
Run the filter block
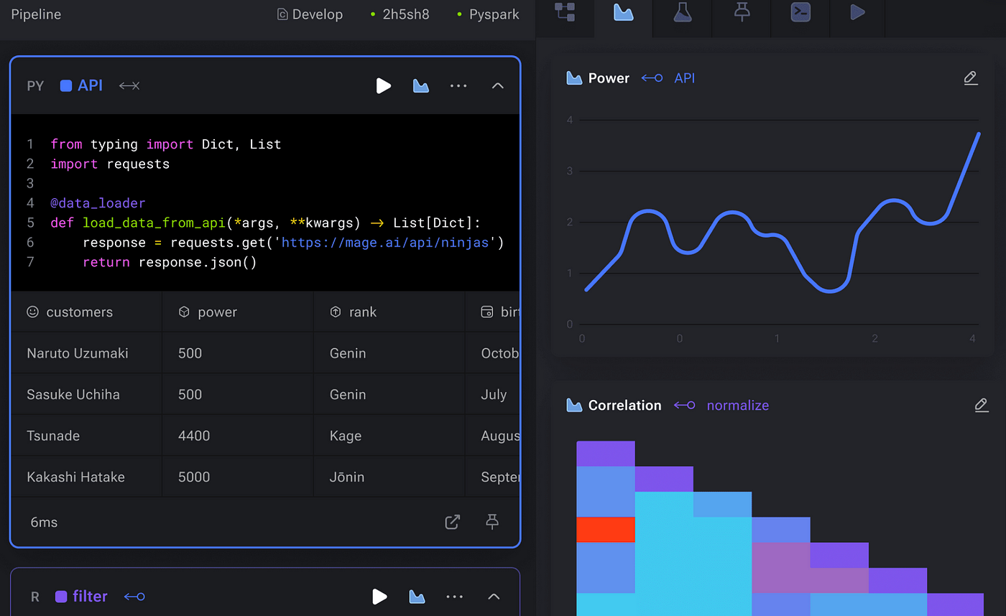click(x=379, y=597)
